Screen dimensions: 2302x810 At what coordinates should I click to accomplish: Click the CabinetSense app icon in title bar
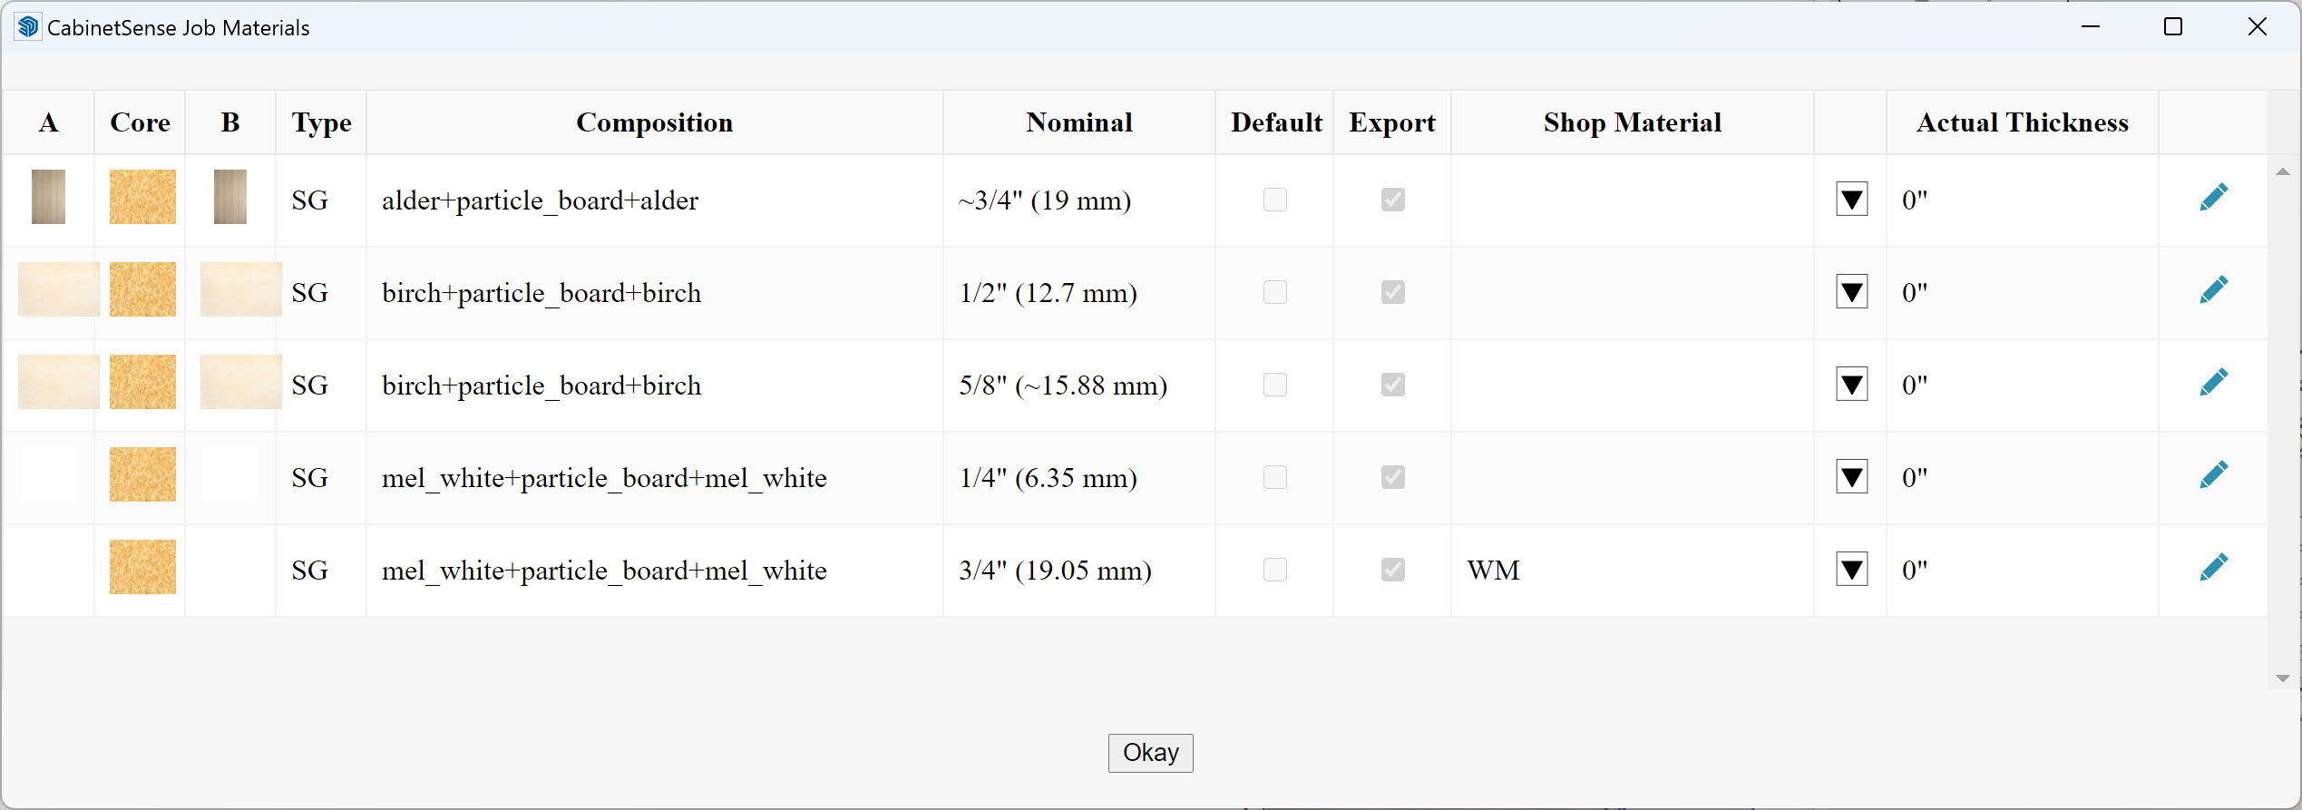point(27,27)
